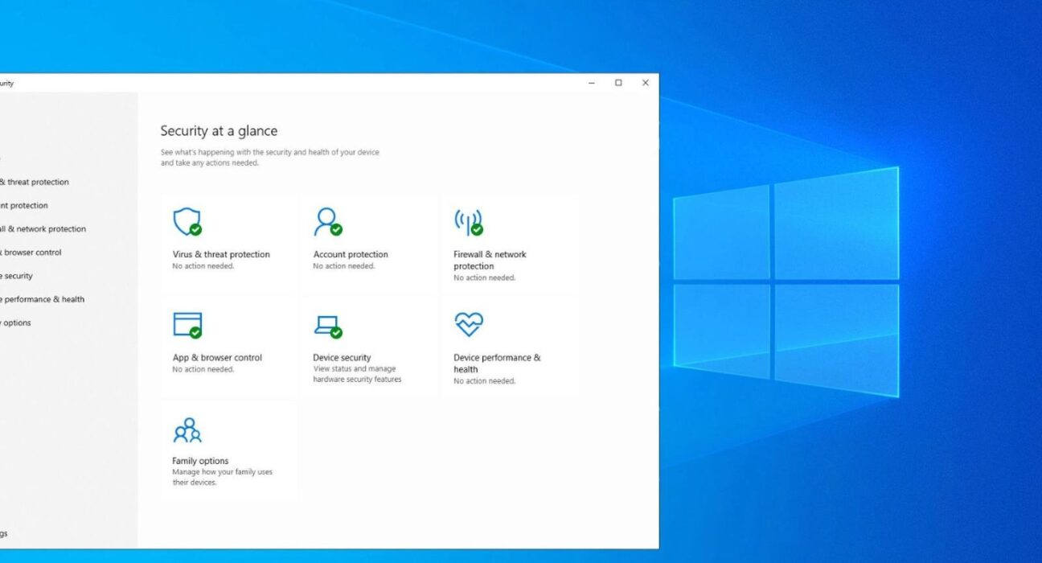Open threat protection from the left sidebar
Viewport: 1042px width, 563px height.
pyautogui.click(x=35, y=182)
